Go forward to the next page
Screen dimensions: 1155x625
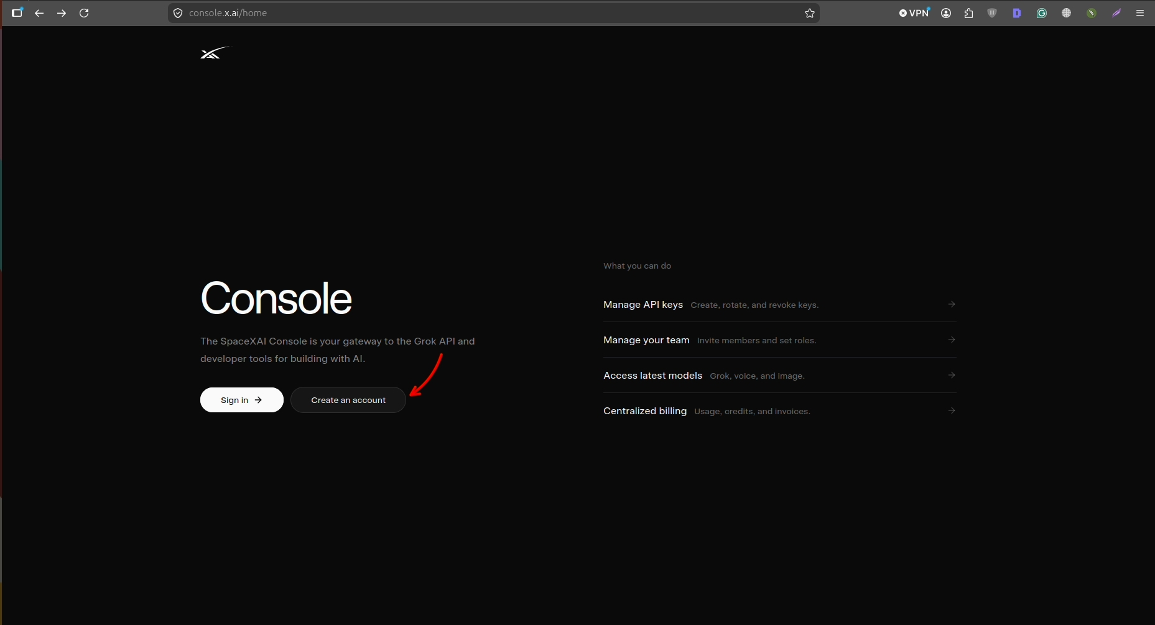click(62, 13)
